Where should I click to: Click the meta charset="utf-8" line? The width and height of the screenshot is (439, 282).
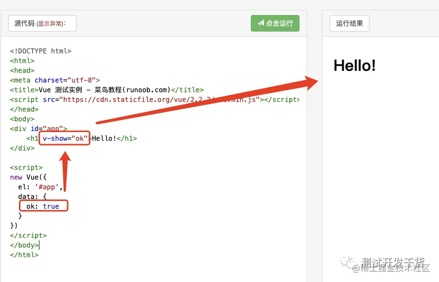(x=55, y=80)
